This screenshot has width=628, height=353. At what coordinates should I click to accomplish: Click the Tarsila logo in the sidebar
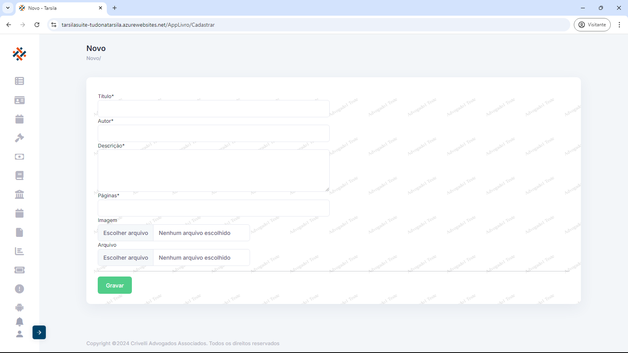19,54
